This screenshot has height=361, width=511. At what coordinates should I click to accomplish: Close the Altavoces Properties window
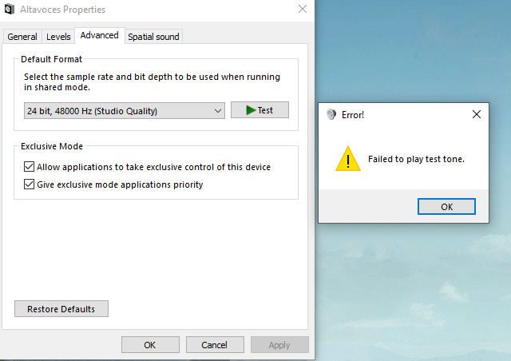(303, 9)
